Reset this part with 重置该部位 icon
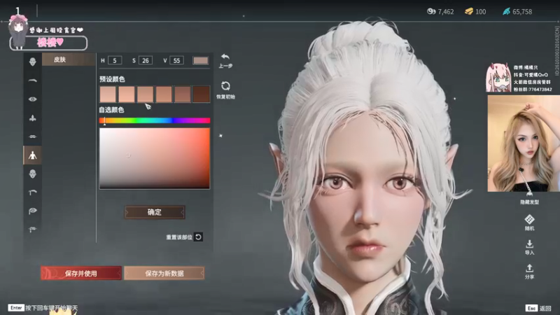This screenshot has width=560, height=315. click(x=198, y=237)
